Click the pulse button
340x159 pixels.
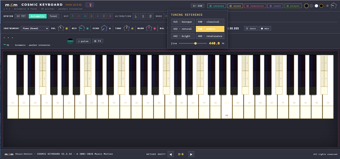[84, 41]
